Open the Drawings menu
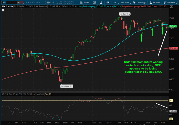The height and width of the screenshot is (125, 179). click(140, 2)
